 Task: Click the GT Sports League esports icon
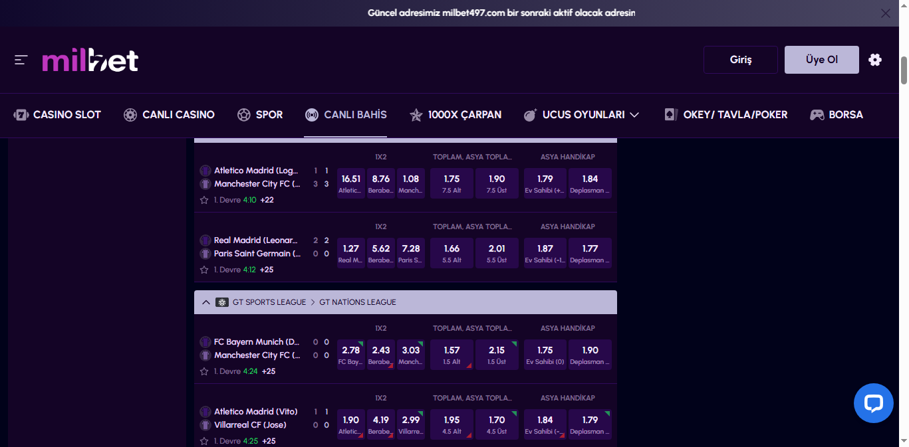pyautogui.click(x=222, y=302)
